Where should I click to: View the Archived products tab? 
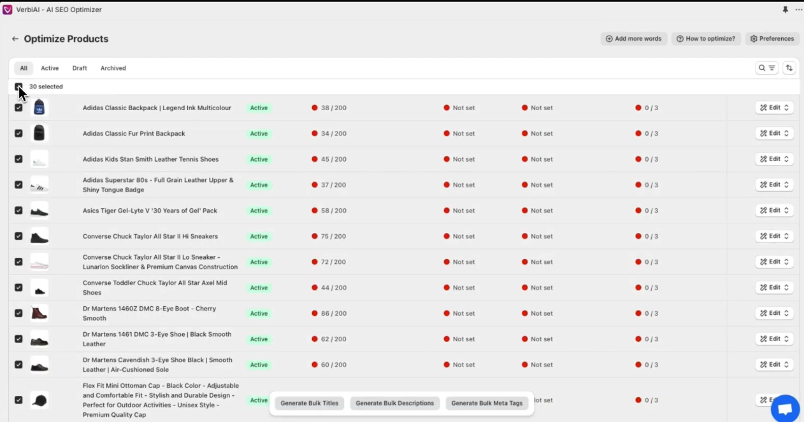113,68
